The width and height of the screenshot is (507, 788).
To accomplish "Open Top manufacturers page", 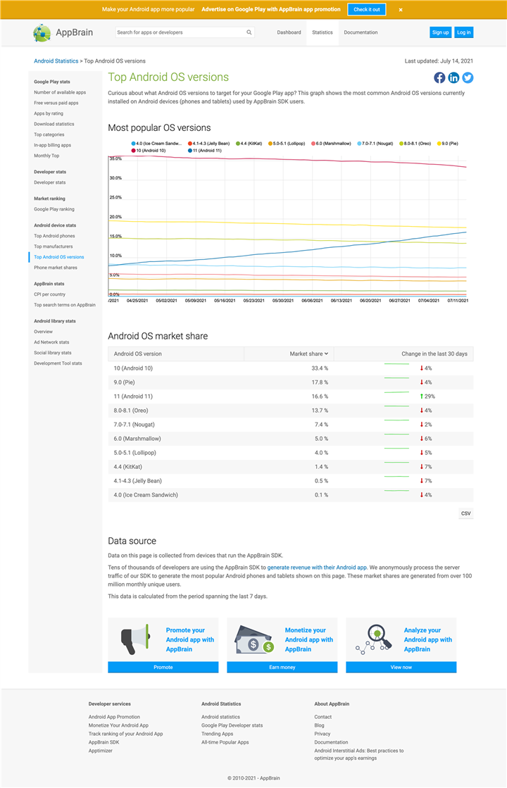I will pos(54,246).
